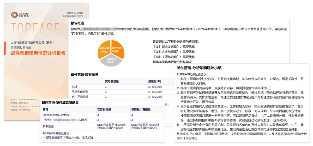Select the 总计 row label in data table
313x146 pixels.
coord(75,87)
